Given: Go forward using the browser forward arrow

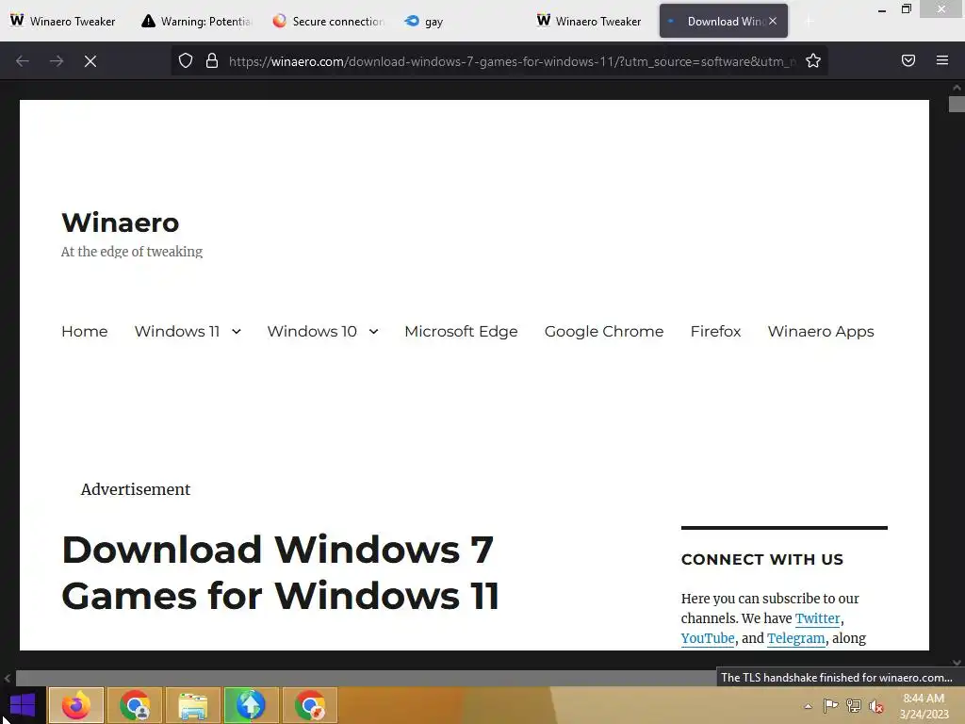Looking at the screenshot, I should coord(57,61).
